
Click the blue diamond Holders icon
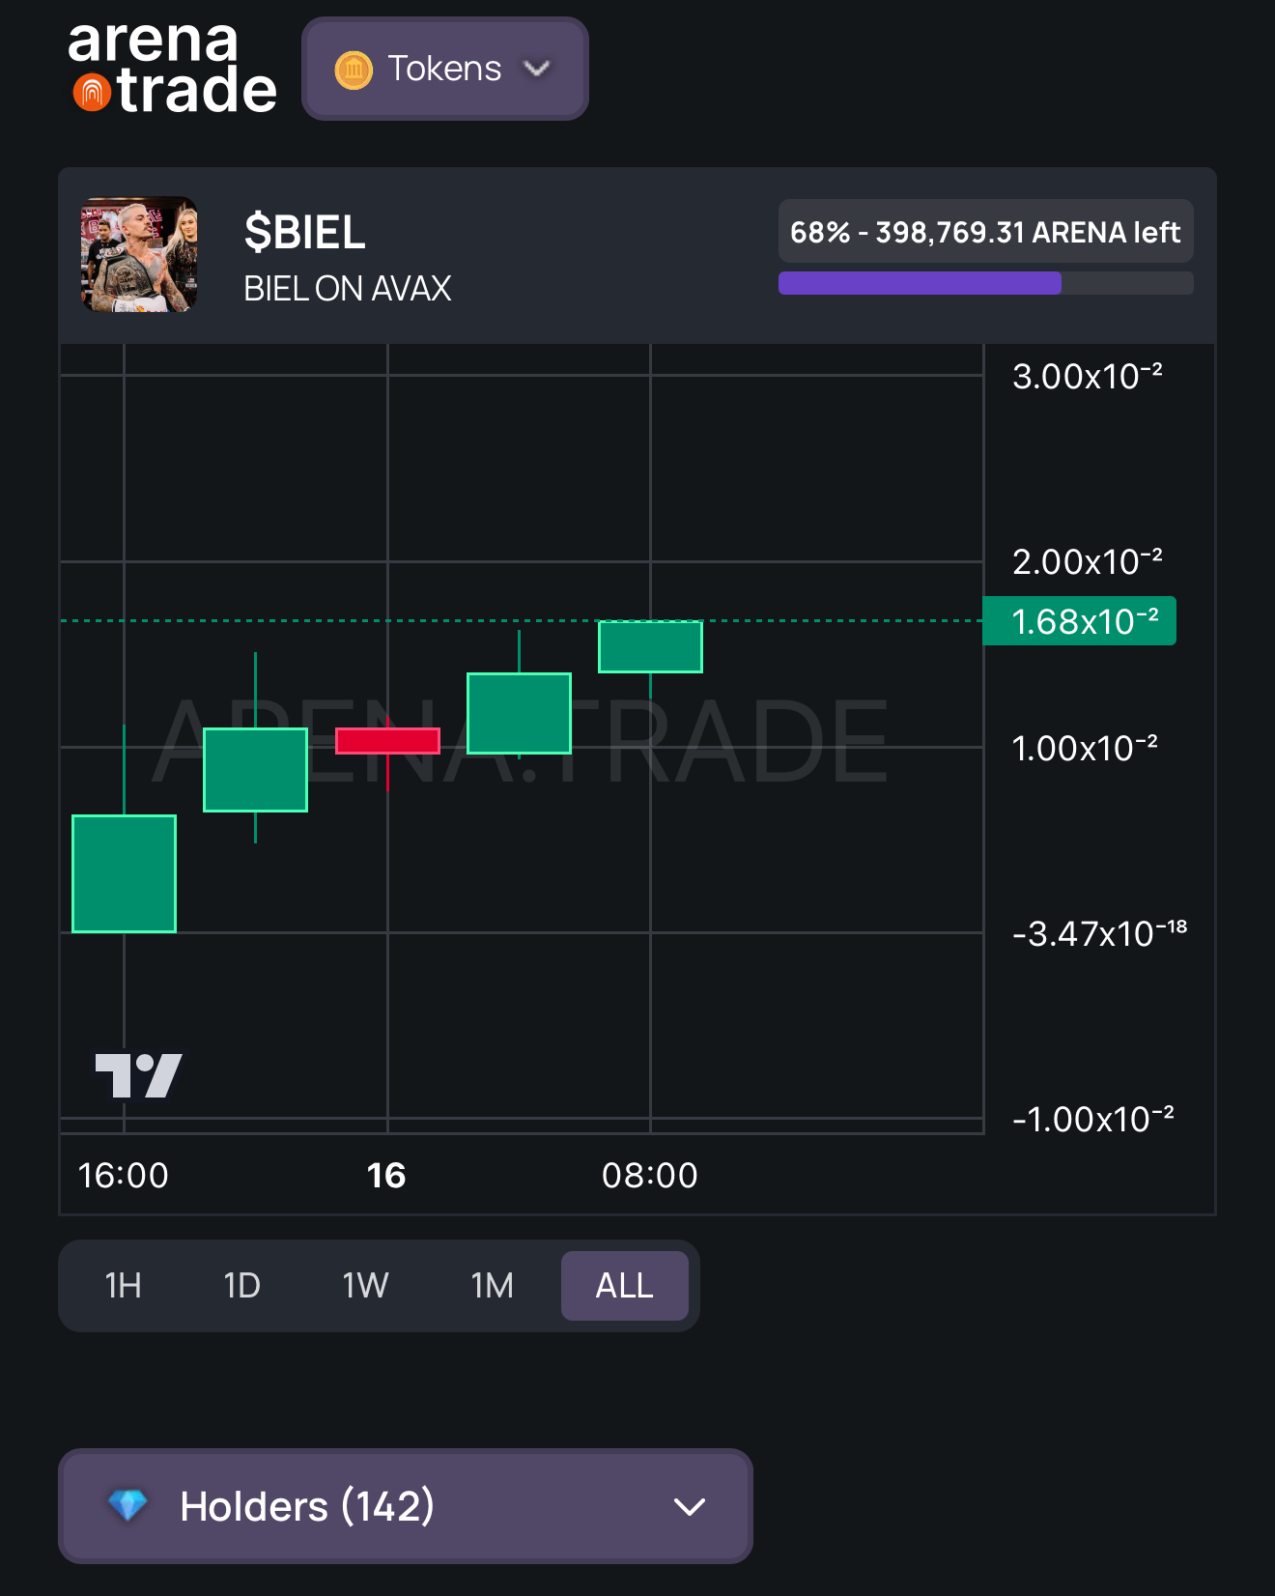pos(127,1504)
